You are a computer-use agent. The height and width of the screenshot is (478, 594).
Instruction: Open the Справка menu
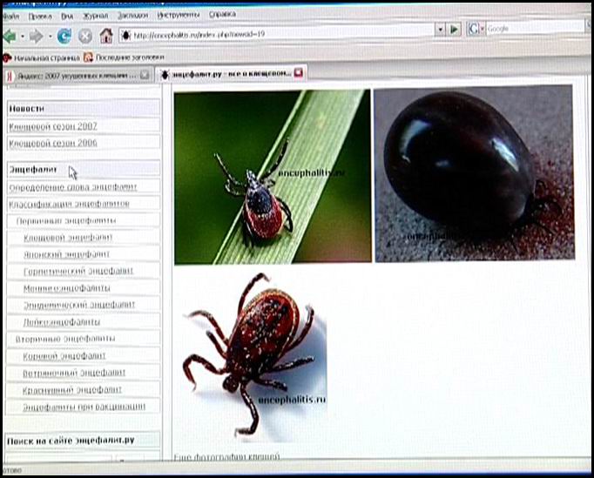(222, 14)
